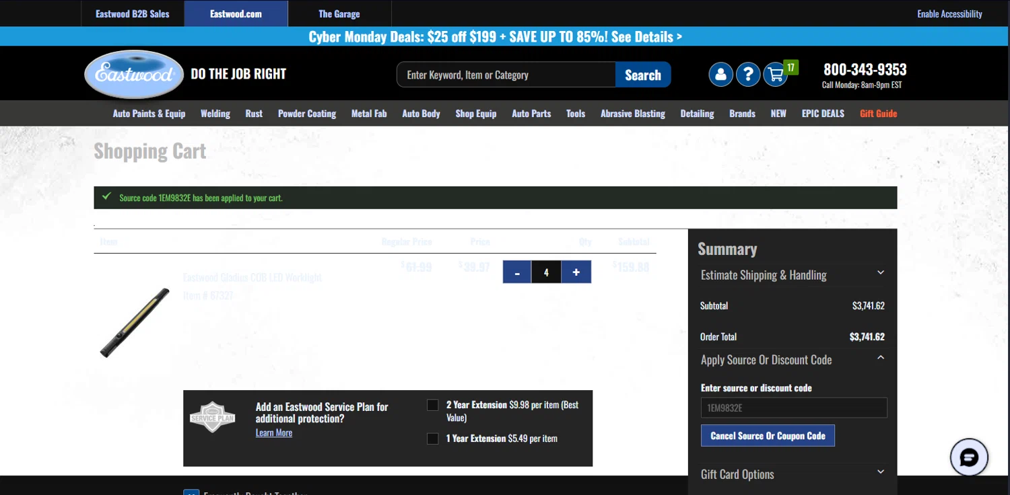1010x495 pixels.
Task: Open the EPIC DEALS menu item
Action: (x=823, y=114)
